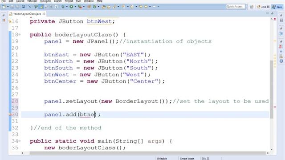Click the Save toolbar icon
285x160 pixels.
12,7
